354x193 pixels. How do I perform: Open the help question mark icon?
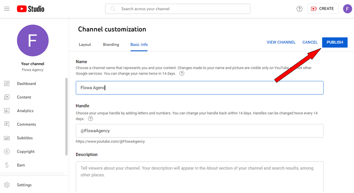click(x=300, y=9)
